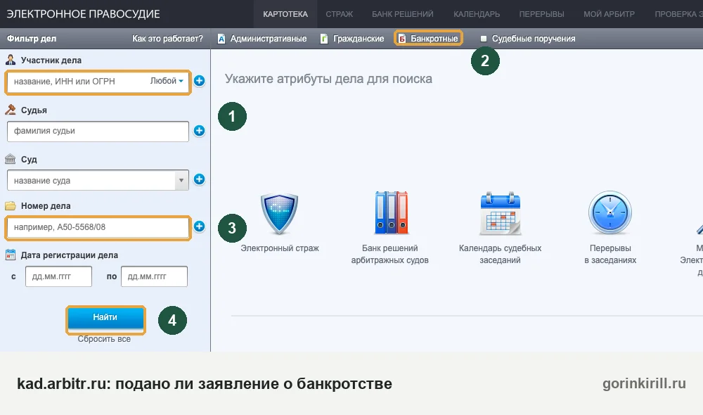Filter by Гражданские cases
Image resolution: width=703 pixels, height=415 pixels.
[x=352, y=39]
